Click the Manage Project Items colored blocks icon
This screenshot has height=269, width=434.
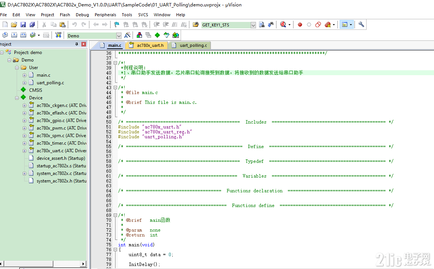[x=139, y=35]
